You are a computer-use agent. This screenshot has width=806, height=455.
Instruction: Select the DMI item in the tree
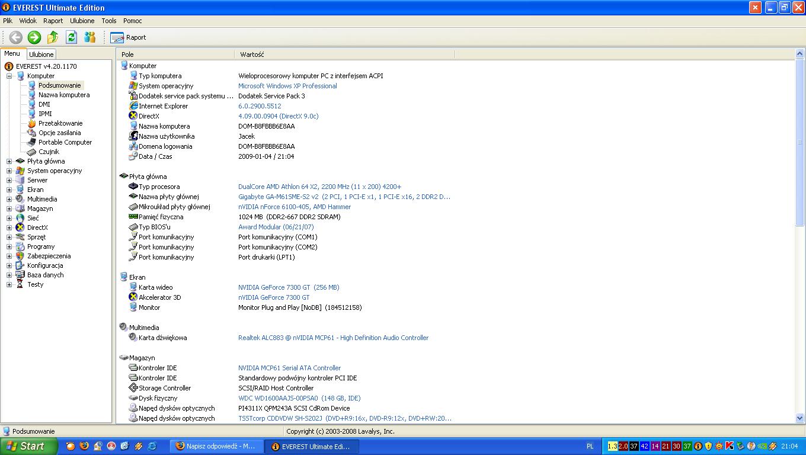44,104
